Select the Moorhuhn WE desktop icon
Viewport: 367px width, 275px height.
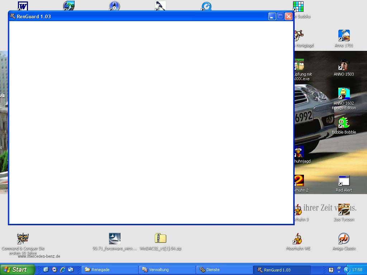(x=298, y=239)
